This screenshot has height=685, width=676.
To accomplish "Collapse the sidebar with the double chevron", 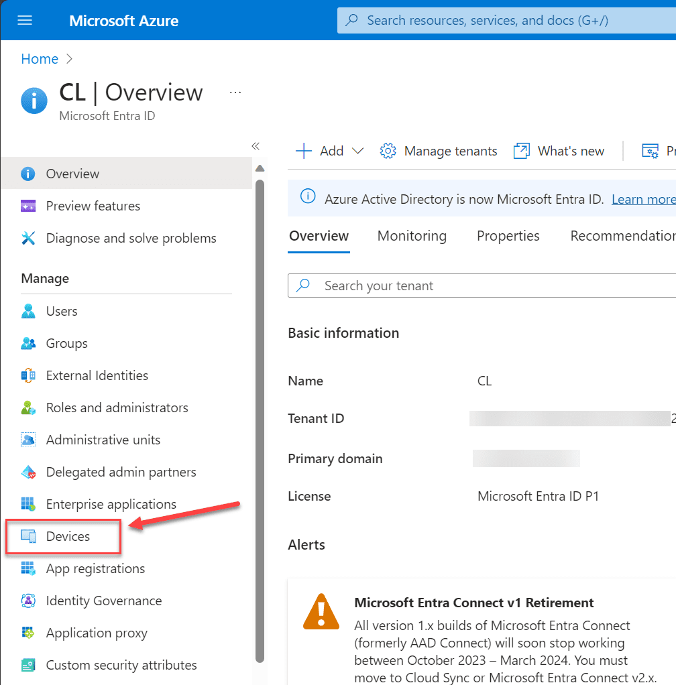I will [256, 146].
